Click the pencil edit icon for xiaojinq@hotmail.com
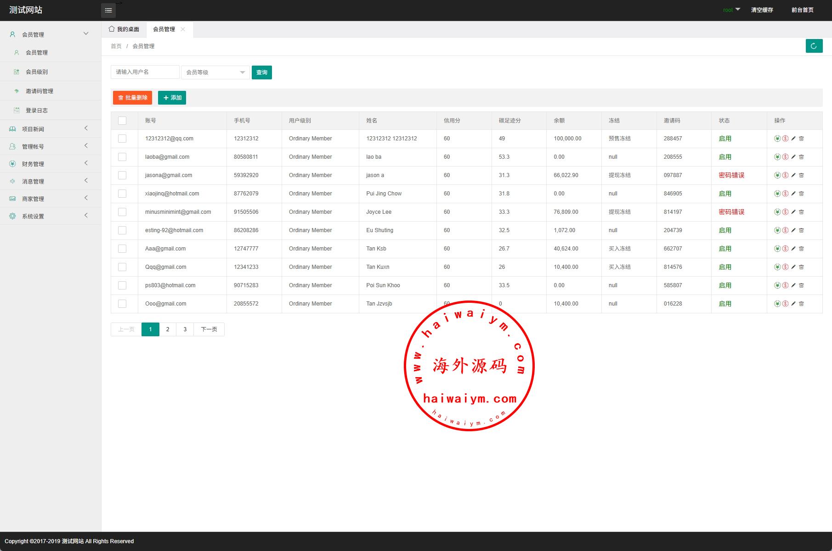 [x=793, y=194]
